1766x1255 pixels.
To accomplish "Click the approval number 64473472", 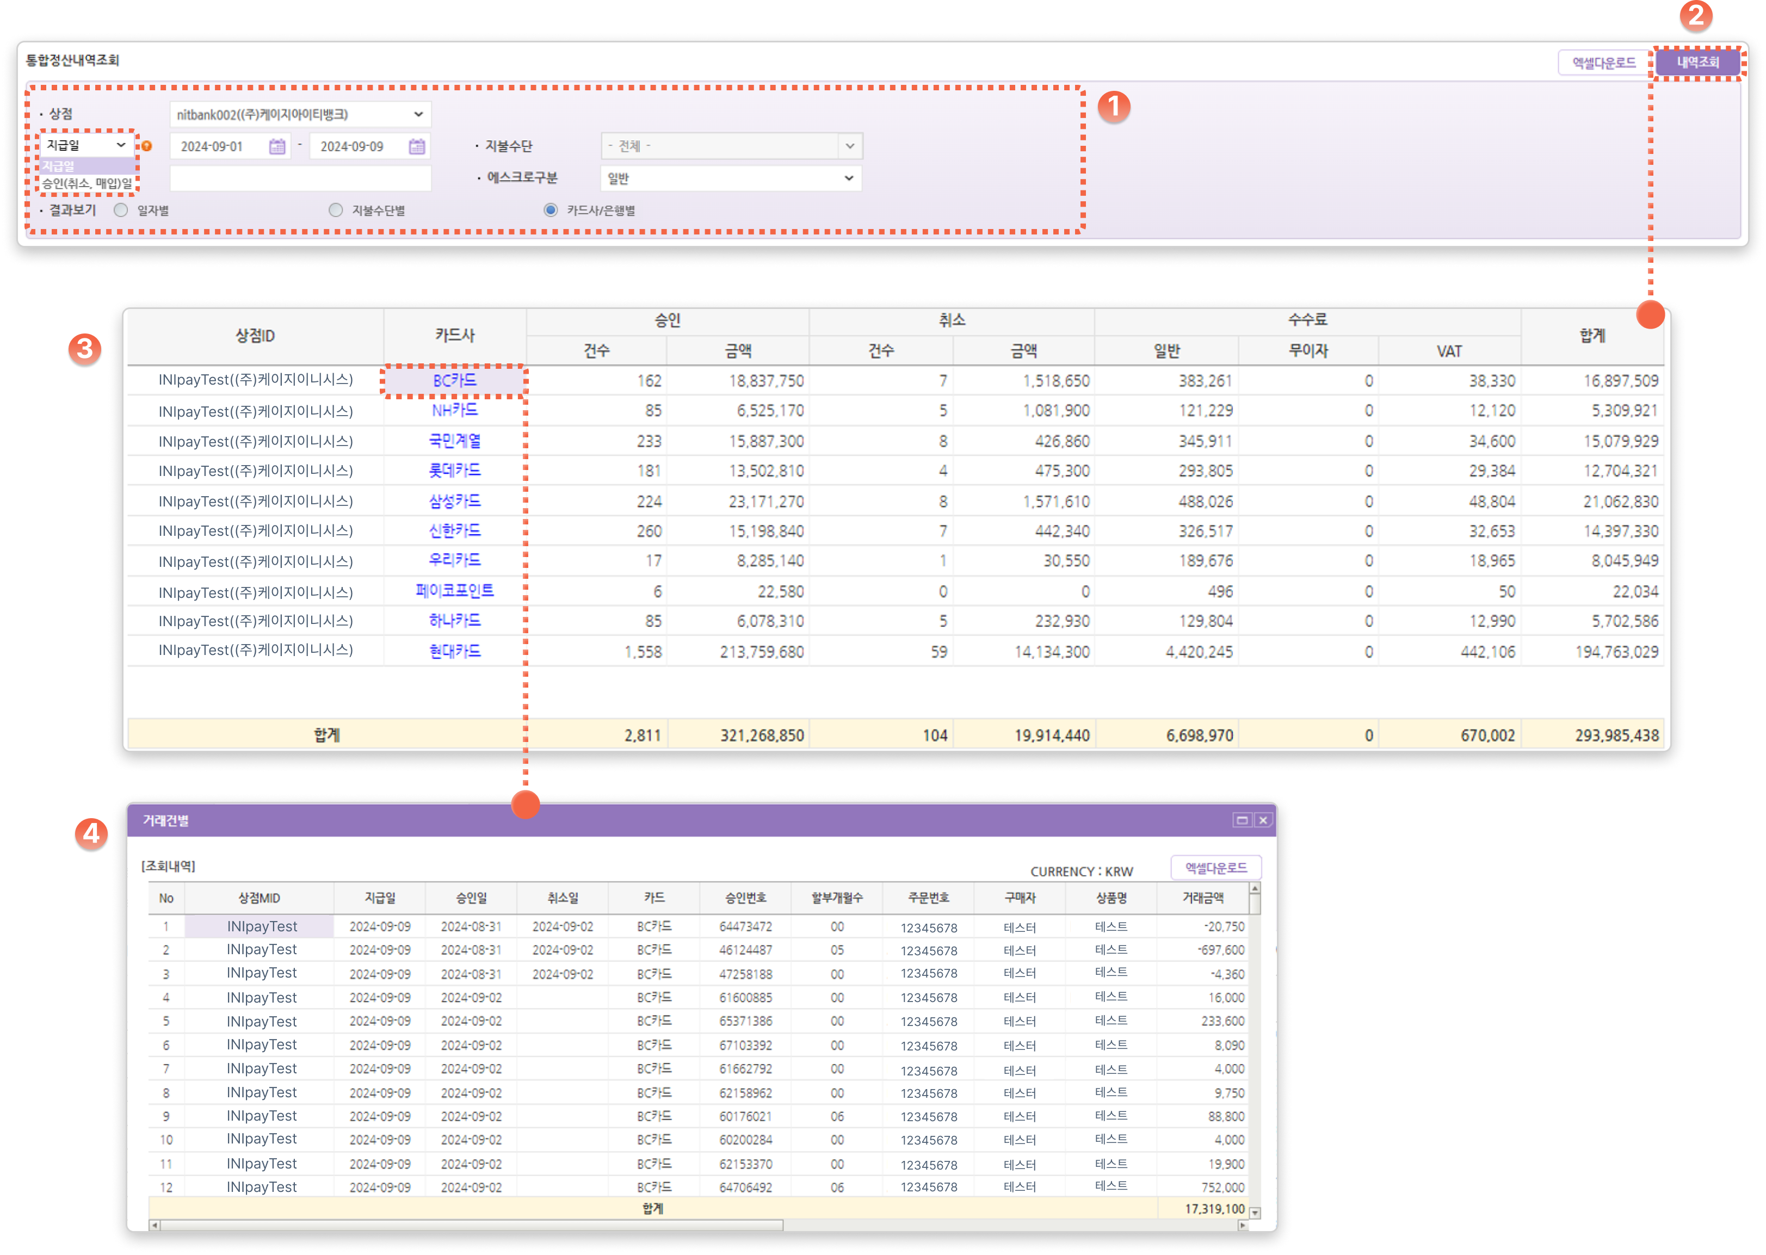I will (x=745, y=926).
